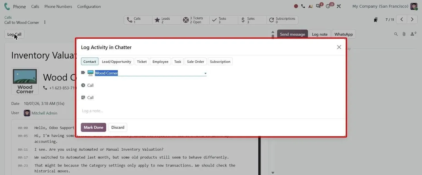Open the Leads smart button
The height and width of the screenshot is (175, 422).
click(x=166, y=20)
